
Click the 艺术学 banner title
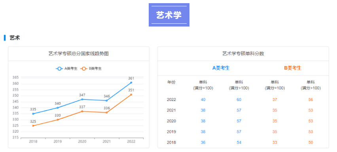pyautogui.click(x=169, y=15)
